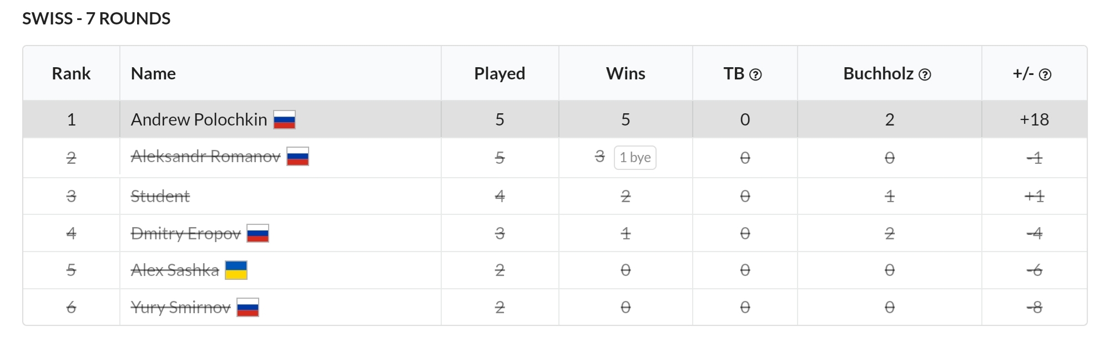The image size is (1110, 352).
Task: Click the '1 bye' badge
Action: [x=635, y=158]
